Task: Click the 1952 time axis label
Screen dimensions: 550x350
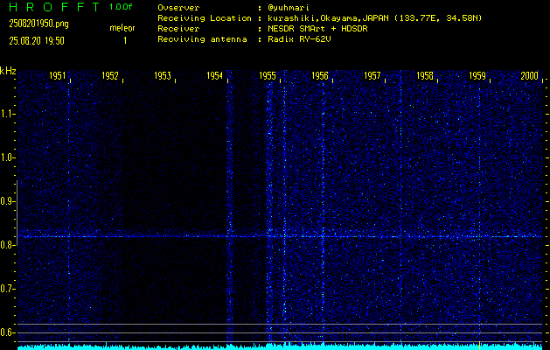Action: click(110, 76)
